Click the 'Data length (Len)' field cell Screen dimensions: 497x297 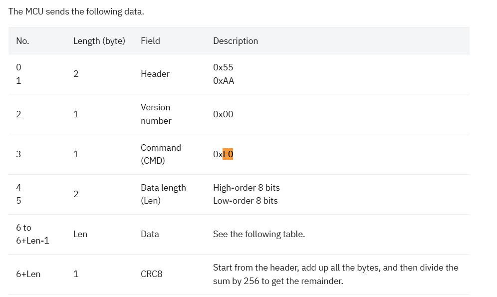click(x=163, y=194)
